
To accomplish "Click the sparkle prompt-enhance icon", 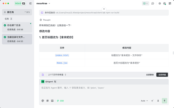I will tap(152, 101).
